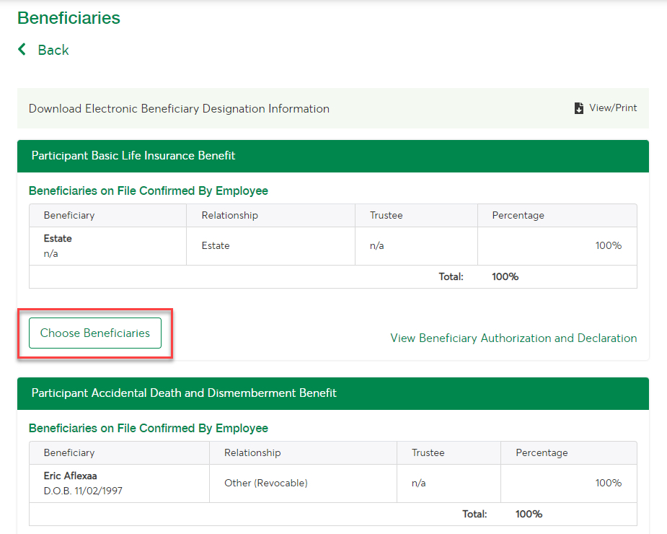Open View Beneficiary Authorization and Declaration
This screenshot has height=534, width=667.
tap(513, 338)
